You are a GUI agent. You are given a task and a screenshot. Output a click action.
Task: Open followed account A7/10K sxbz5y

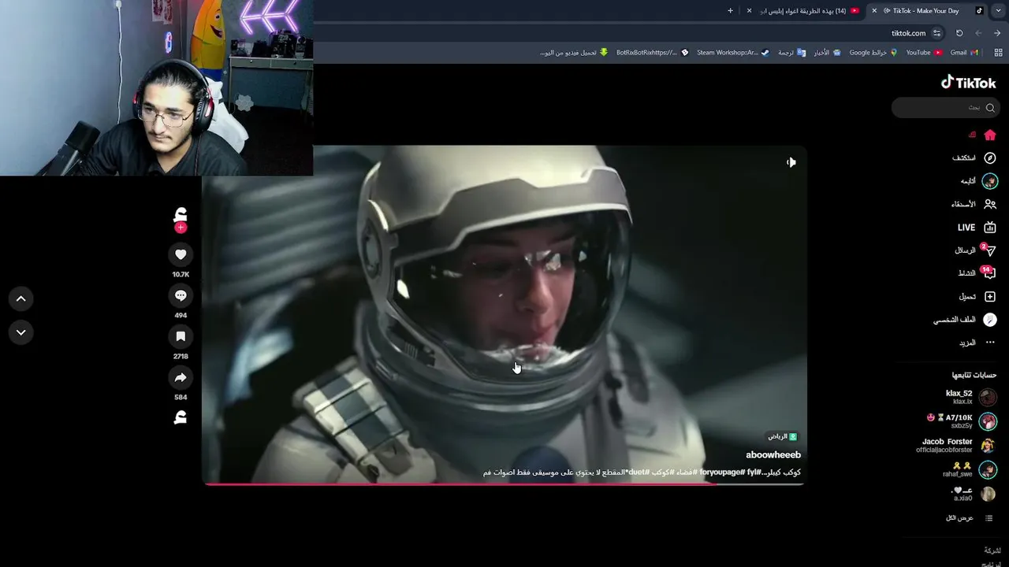(x=962, y=421)
